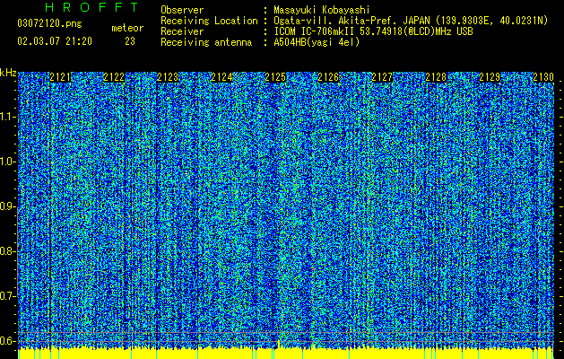Click the 0.7 kHz axis label
The image size is (564, 359).
coord(8,296)
